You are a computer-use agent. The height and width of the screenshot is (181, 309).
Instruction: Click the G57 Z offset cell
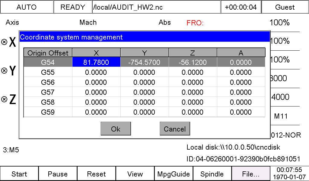[193, 92]
